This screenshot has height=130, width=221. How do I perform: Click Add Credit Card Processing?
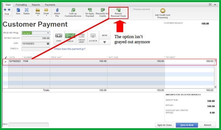tap(162, 13)
